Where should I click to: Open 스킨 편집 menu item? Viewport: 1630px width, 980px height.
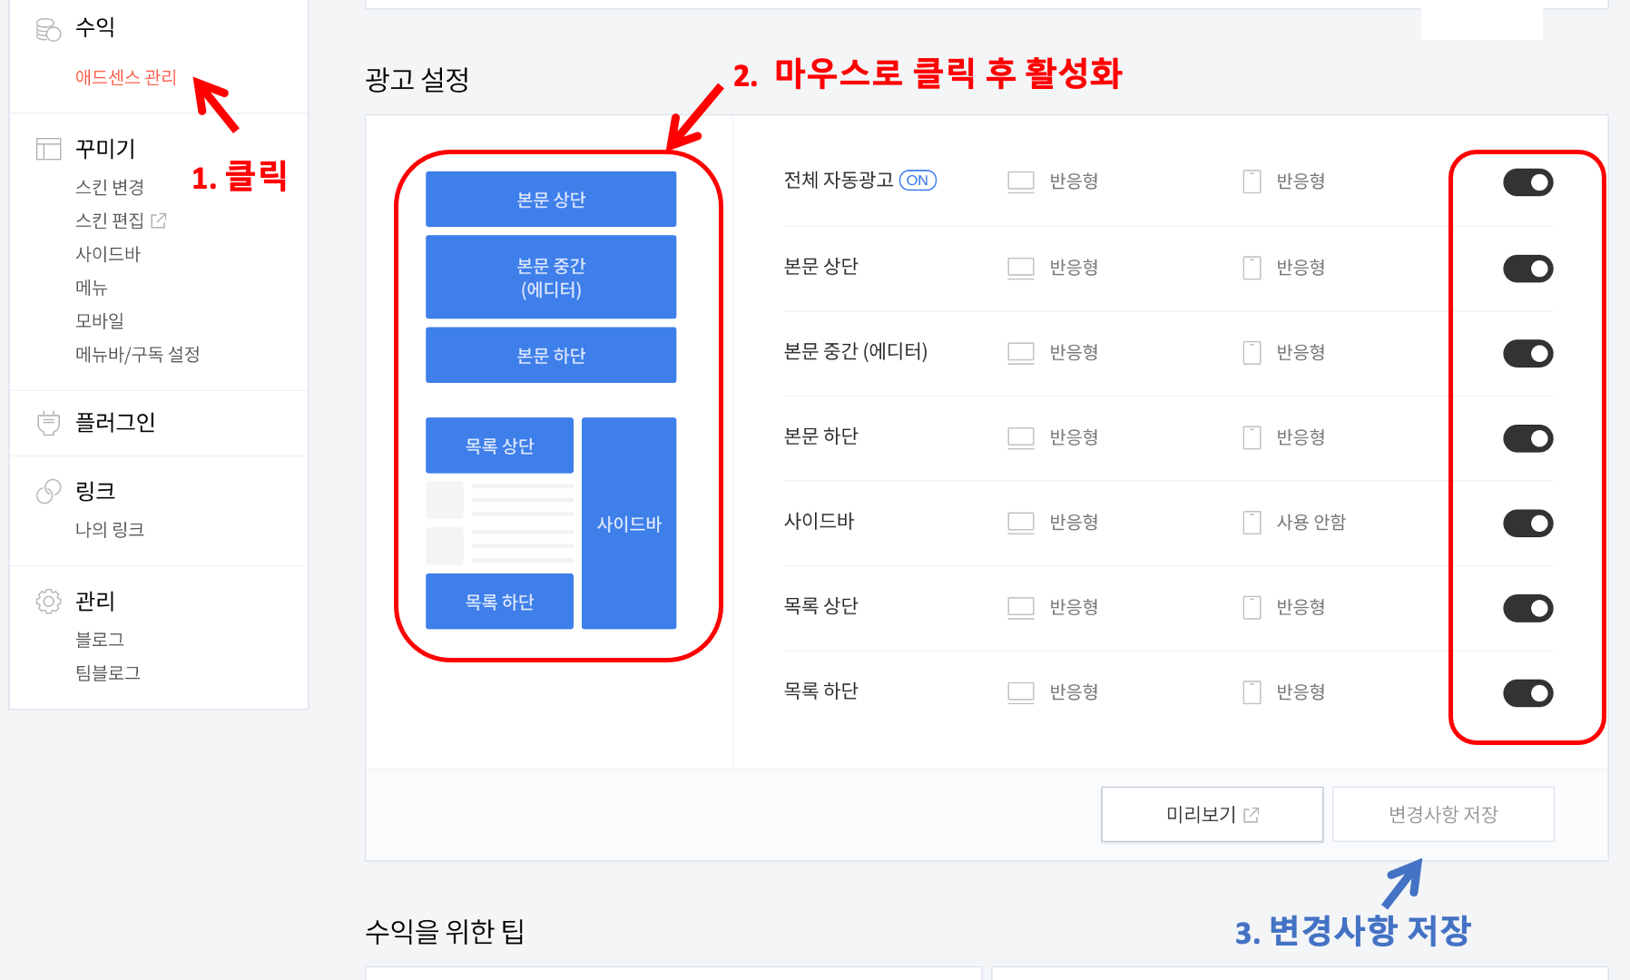[110, 220]
